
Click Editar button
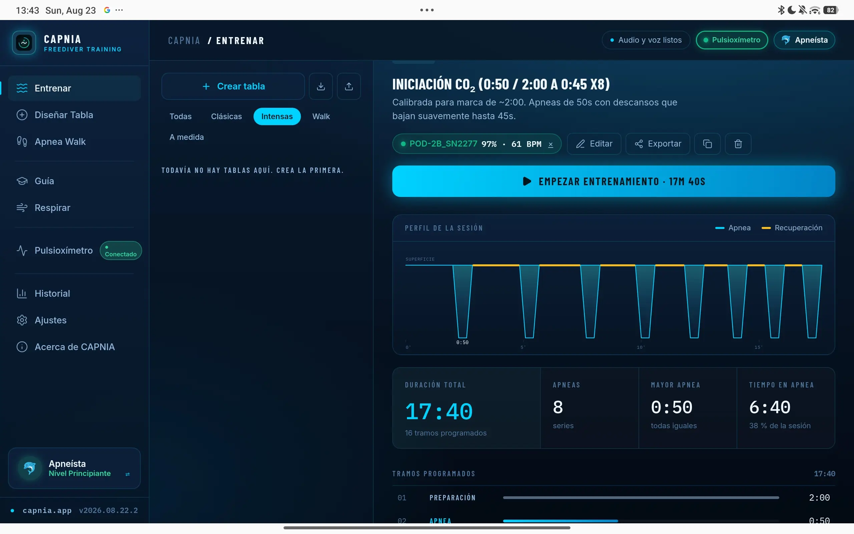point(594,144)
